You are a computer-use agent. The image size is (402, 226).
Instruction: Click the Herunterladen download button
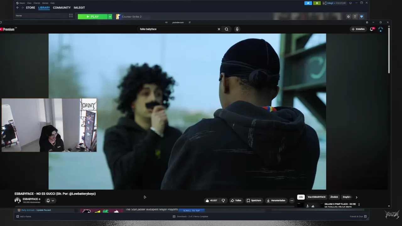(276, 201)
